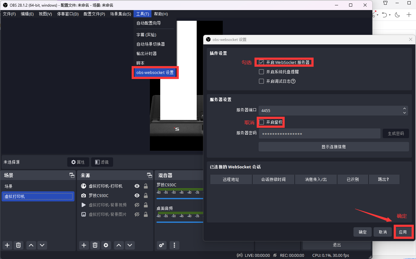Click the add scene plus icon
Image resolution: width=416 pixels, height=259 pixels.
(x=7, y=245)
